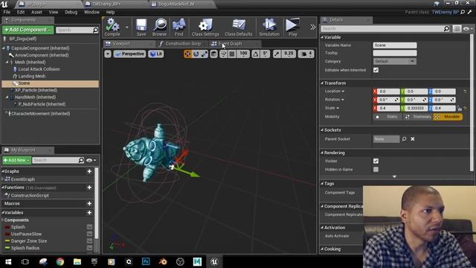Lock scale ratio with the lock icon

coord(460,108)
